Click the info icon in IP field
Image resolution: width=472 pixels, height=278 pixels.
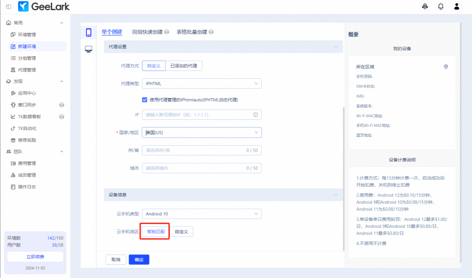[x=255, y=115]
